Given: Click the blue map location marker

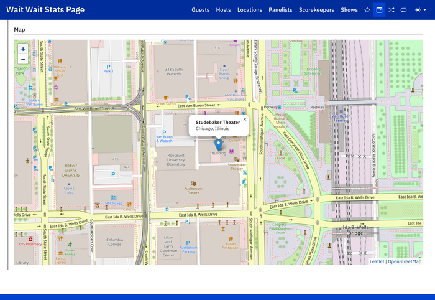Looking at the screenshot, I should (219, 145).
